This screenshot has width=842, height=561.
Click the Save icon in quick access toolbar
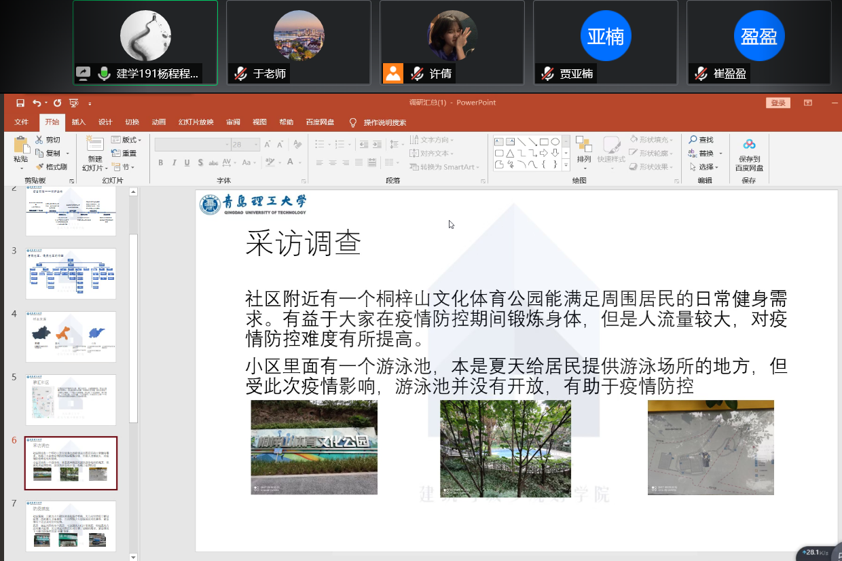(20, 103)
